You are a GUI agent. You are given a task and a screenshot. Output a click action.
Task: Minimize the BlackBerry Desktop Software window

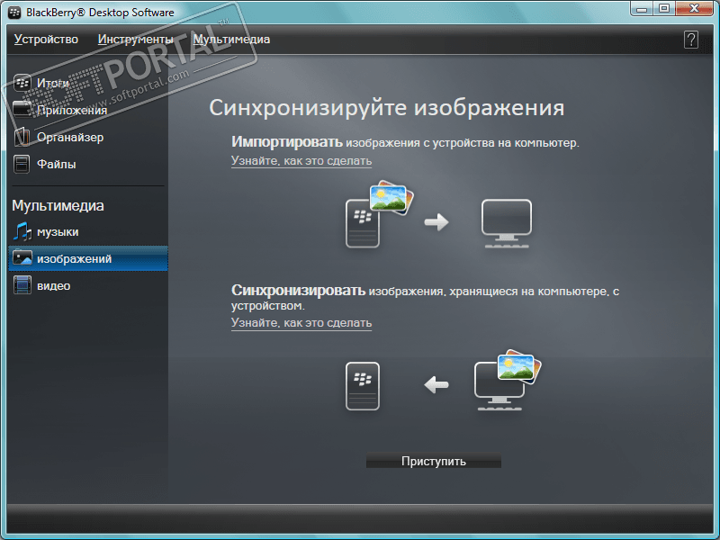pos(642,9)
